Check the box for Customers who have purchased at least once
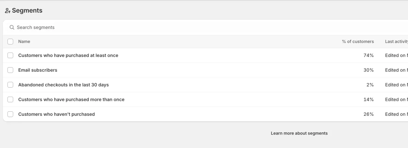408x148 pixels. click(x=11, y=55)
